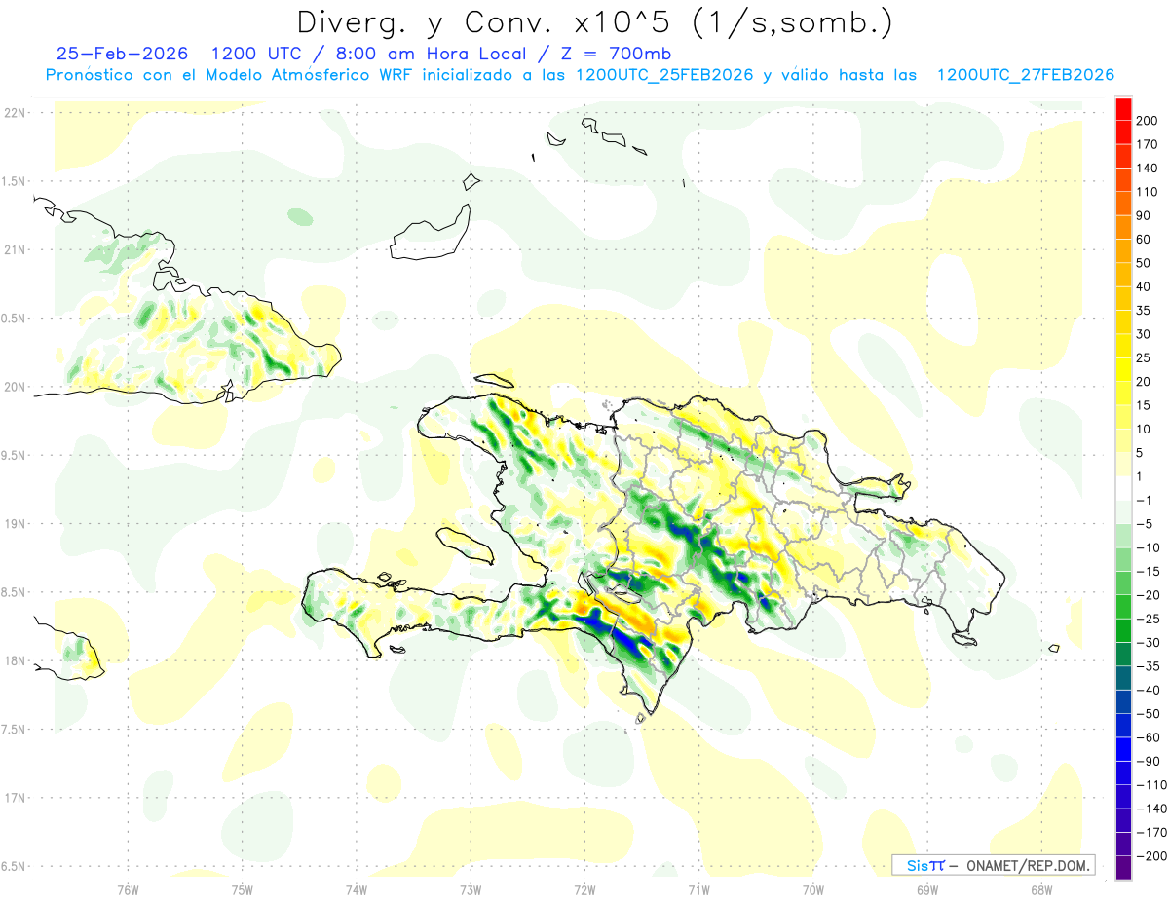Click the '-170' color bar label

point(1150,833)
